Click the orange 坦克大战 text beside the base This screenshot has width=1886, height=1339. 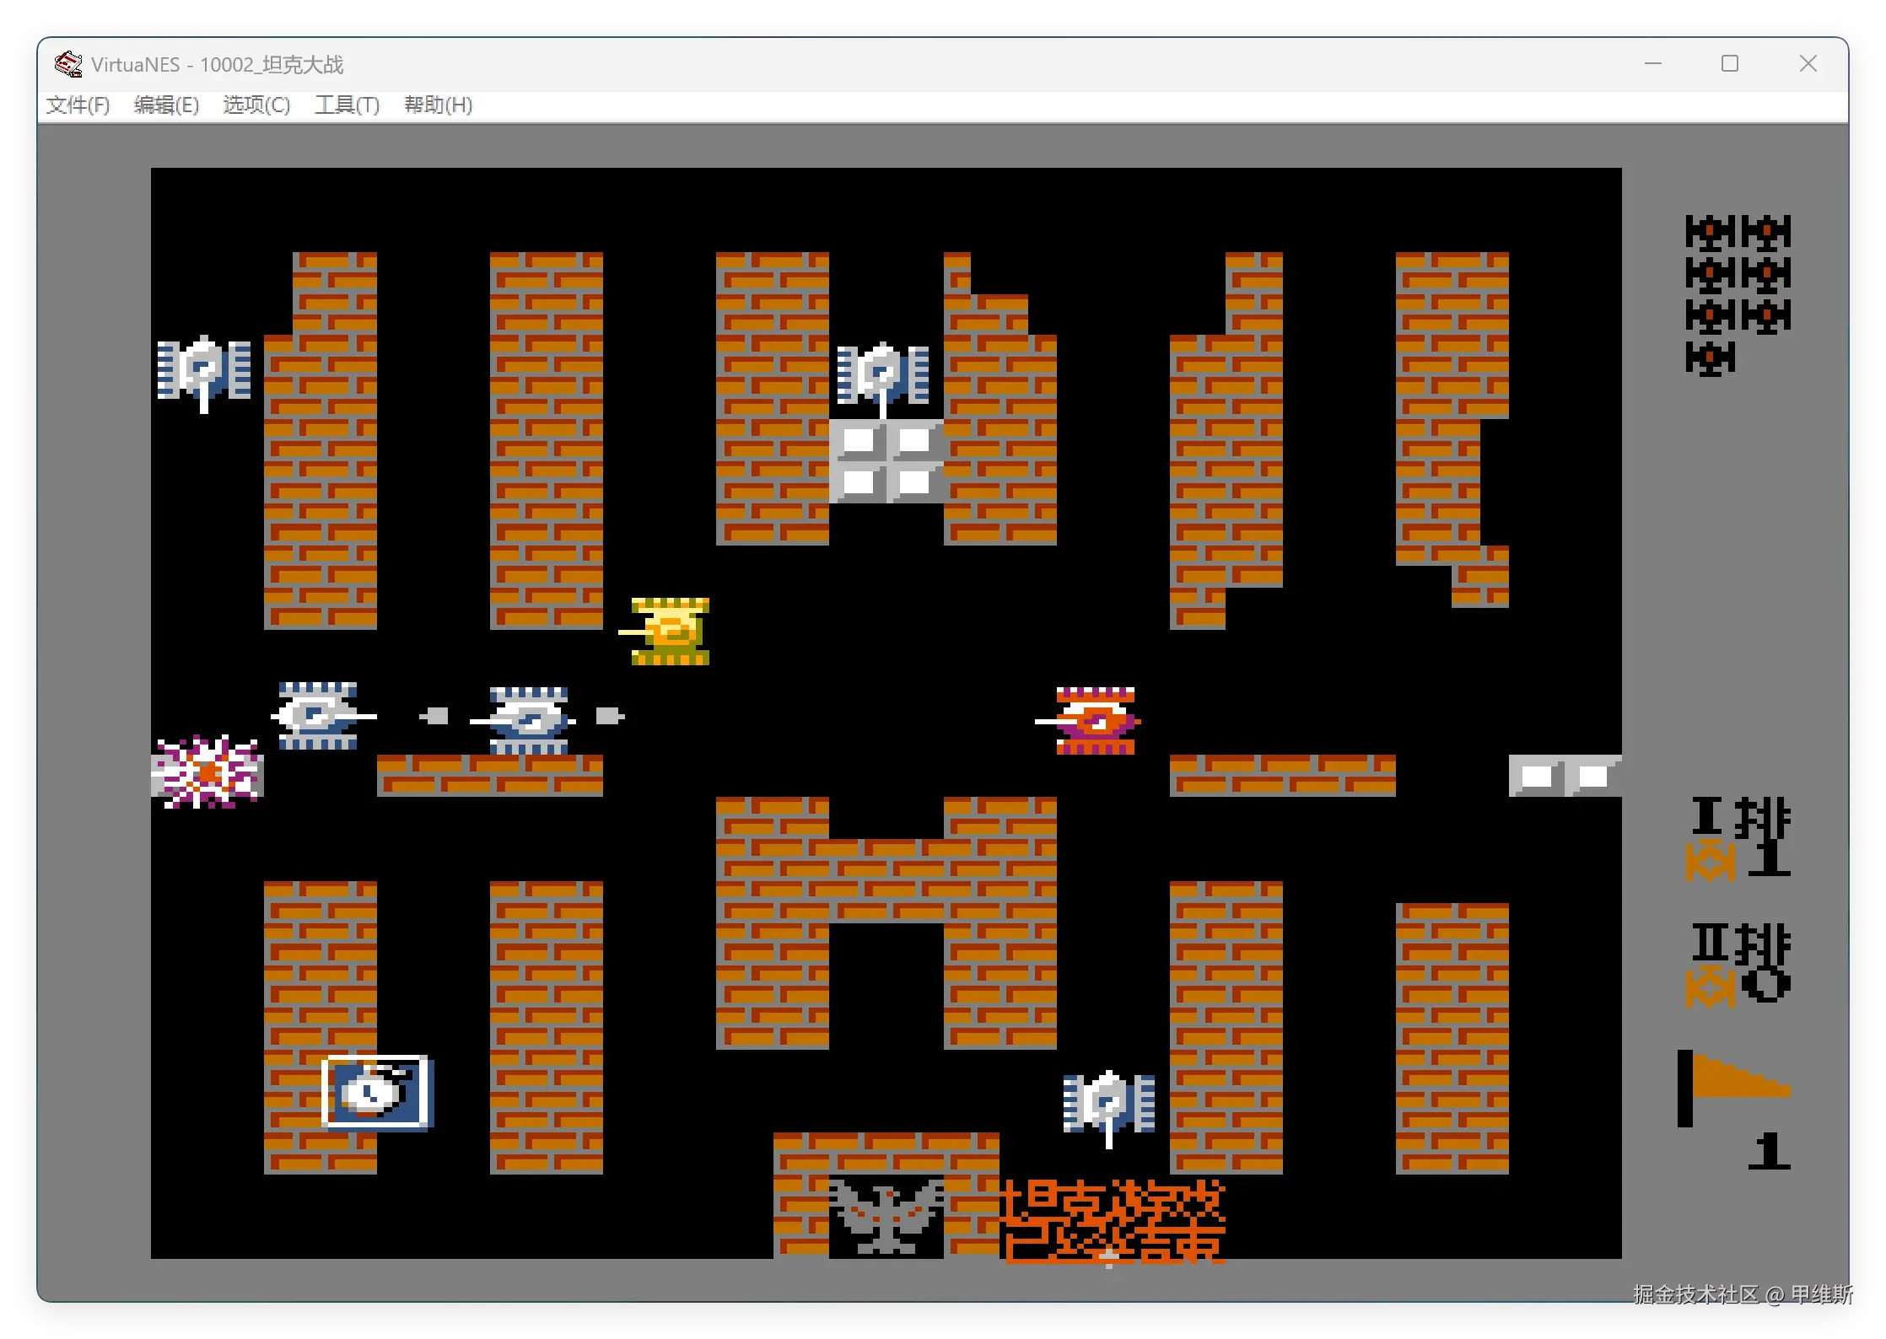(1113, 1220)
